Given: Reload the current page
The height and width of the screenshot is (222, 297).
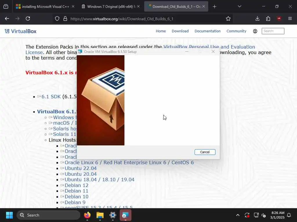Looking at the screenshot, I should [x=28, y=18].
